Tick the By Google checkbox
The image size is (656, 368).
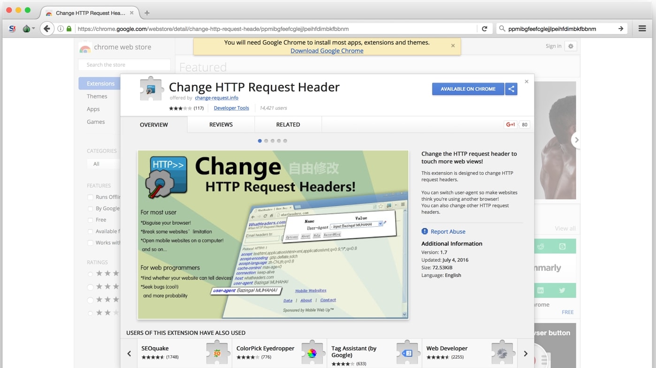tap(90, 208)
